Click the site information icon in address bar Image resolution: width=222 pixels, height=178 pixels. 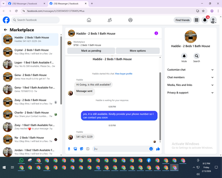24,11
